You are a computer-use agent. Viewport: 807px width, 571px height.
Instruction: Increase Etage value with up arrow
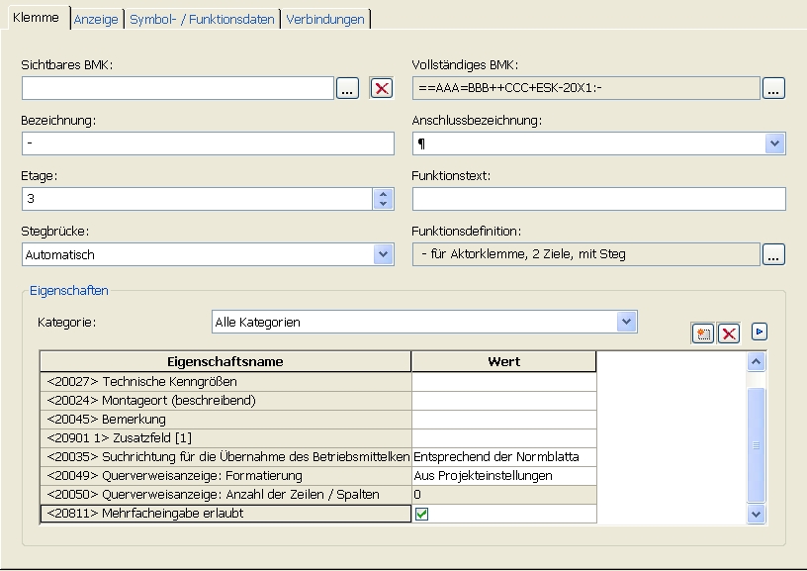point(383,194)
